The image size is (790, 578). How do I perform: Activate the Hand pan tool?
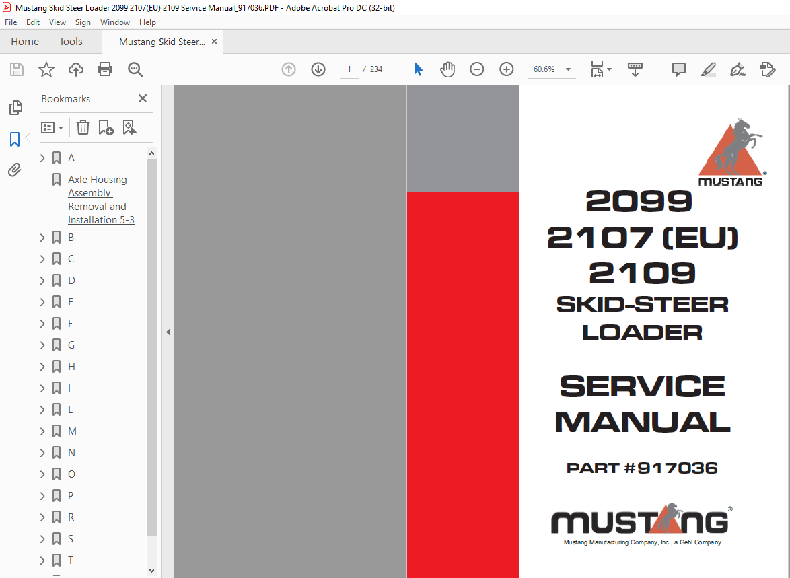point(447,69)
